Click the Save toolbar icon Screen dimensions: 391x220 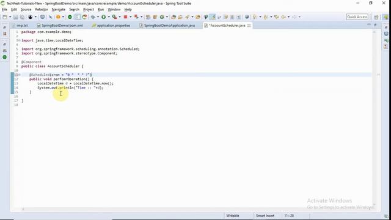tap(15, 17)
